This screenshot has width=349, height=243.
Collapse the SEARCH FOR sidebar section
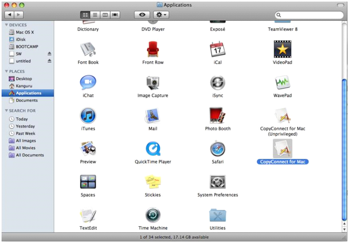(7, 111)
